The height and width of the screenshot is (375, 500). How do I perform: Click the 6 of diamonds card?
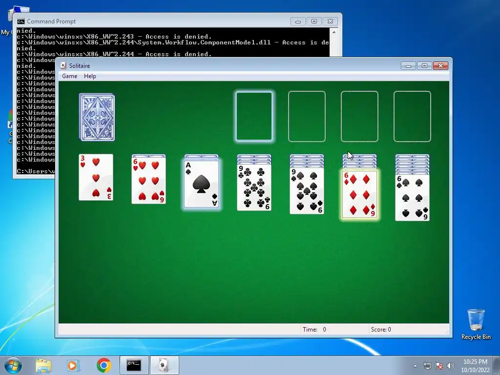coord(360,194)
